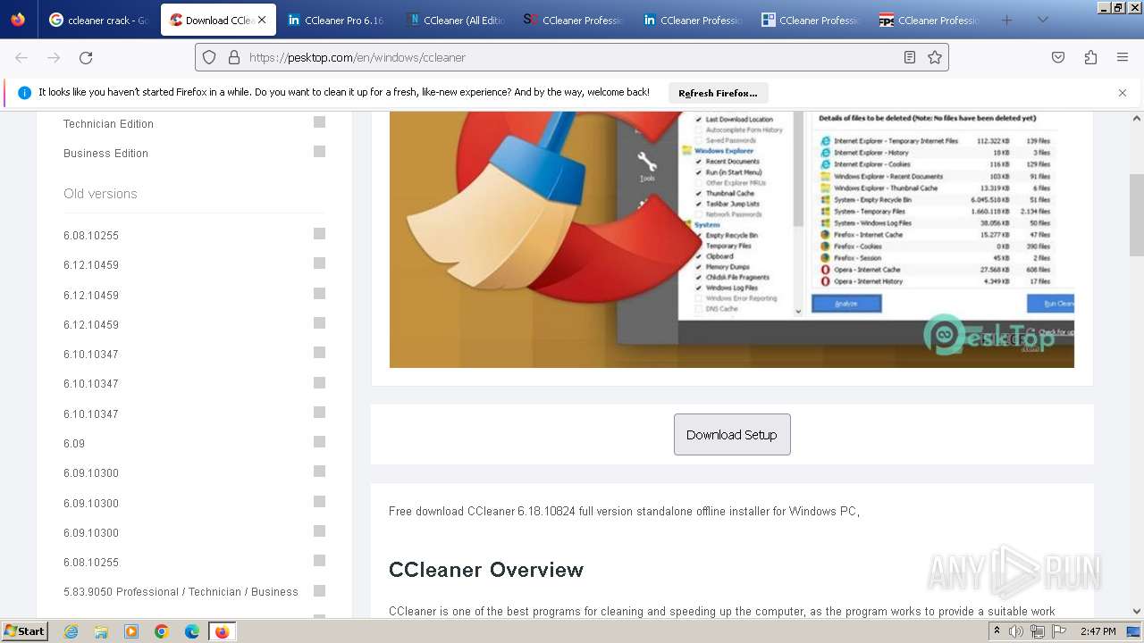This screenshot has width=1144, height=643.
Task: Go back to the previous page
Action: pyautogui.click(x=21, y=57)
